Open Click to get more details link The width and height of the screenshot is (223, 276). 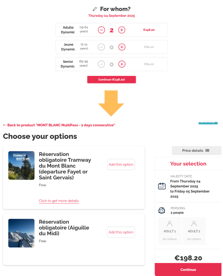(x=59, y=201)
